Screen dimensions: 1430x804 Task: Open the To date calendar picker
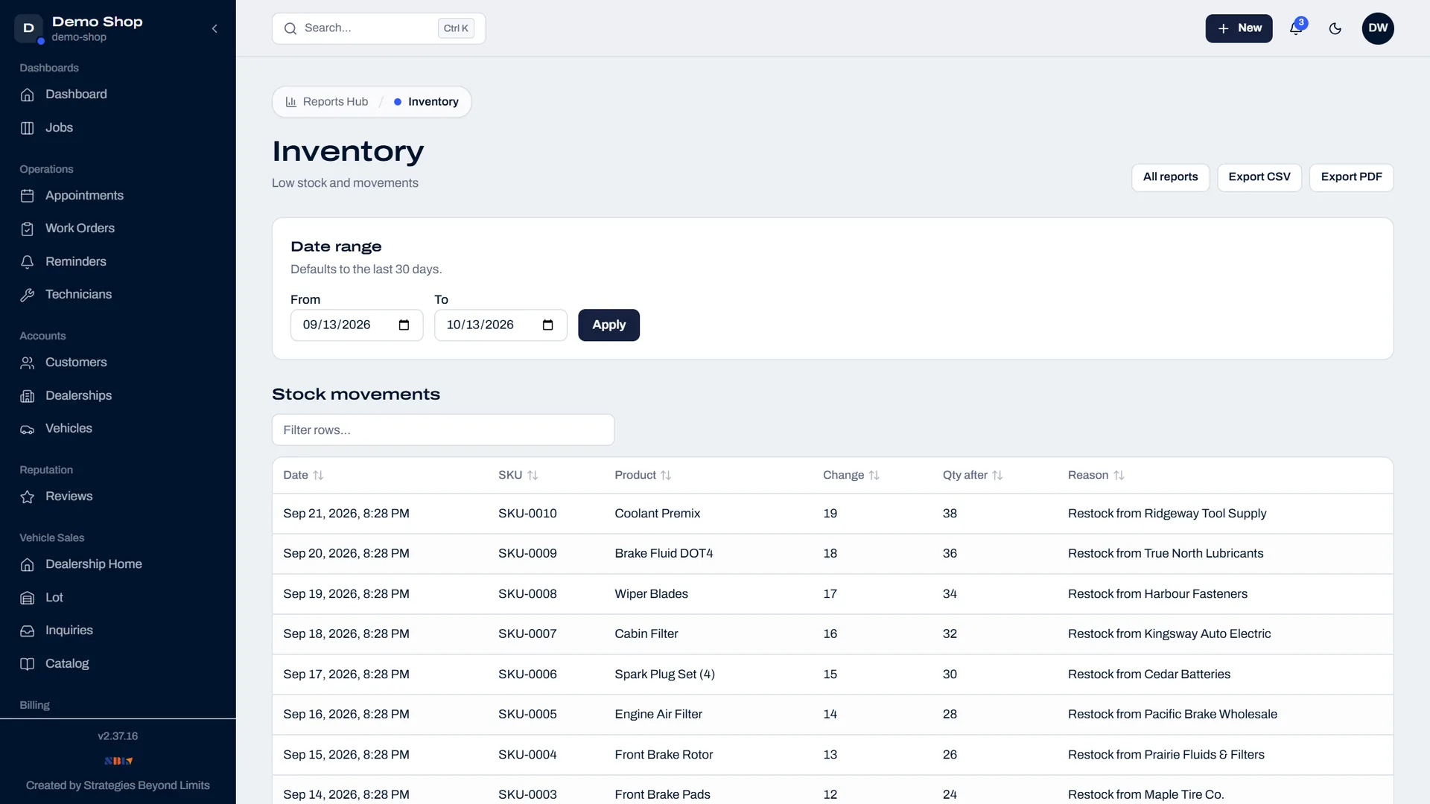click(x=547, y=325)
